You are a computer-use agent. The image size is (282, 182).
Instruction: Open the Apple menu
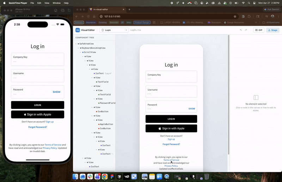tap(4, 3)
